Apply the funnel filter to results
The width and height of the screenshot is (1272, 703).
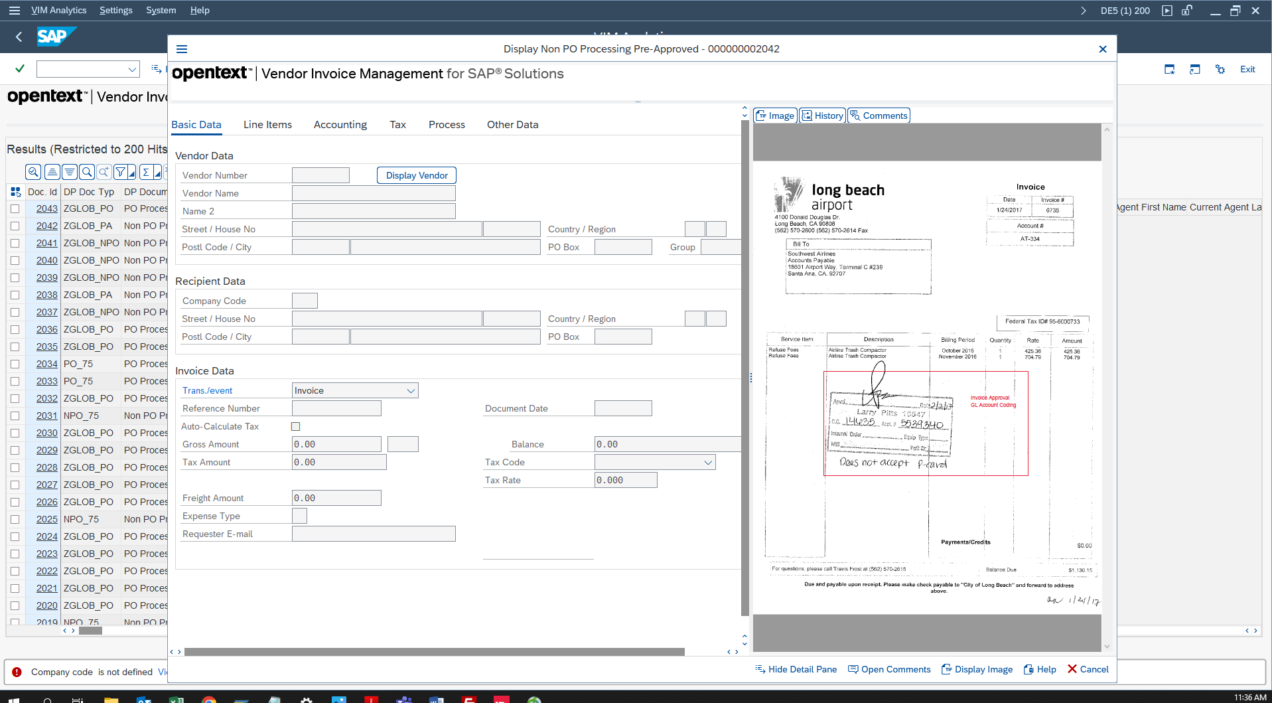(x=120, y=172)
